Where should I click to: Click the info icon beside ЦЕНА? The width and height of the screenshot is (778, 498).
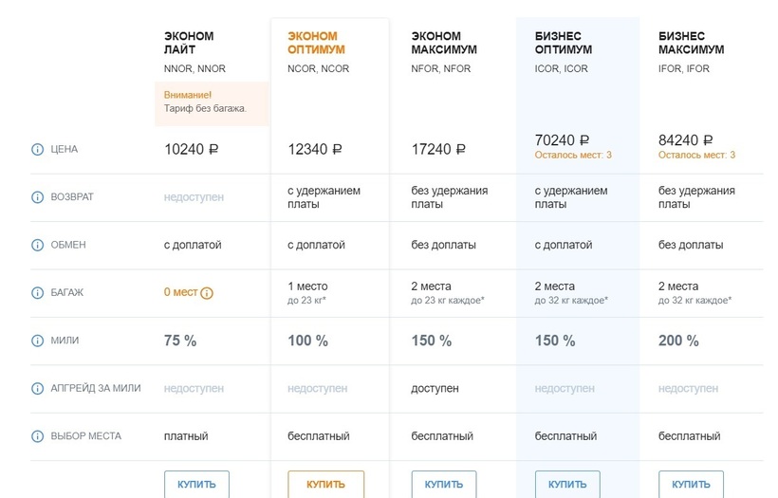click(38, 149)
